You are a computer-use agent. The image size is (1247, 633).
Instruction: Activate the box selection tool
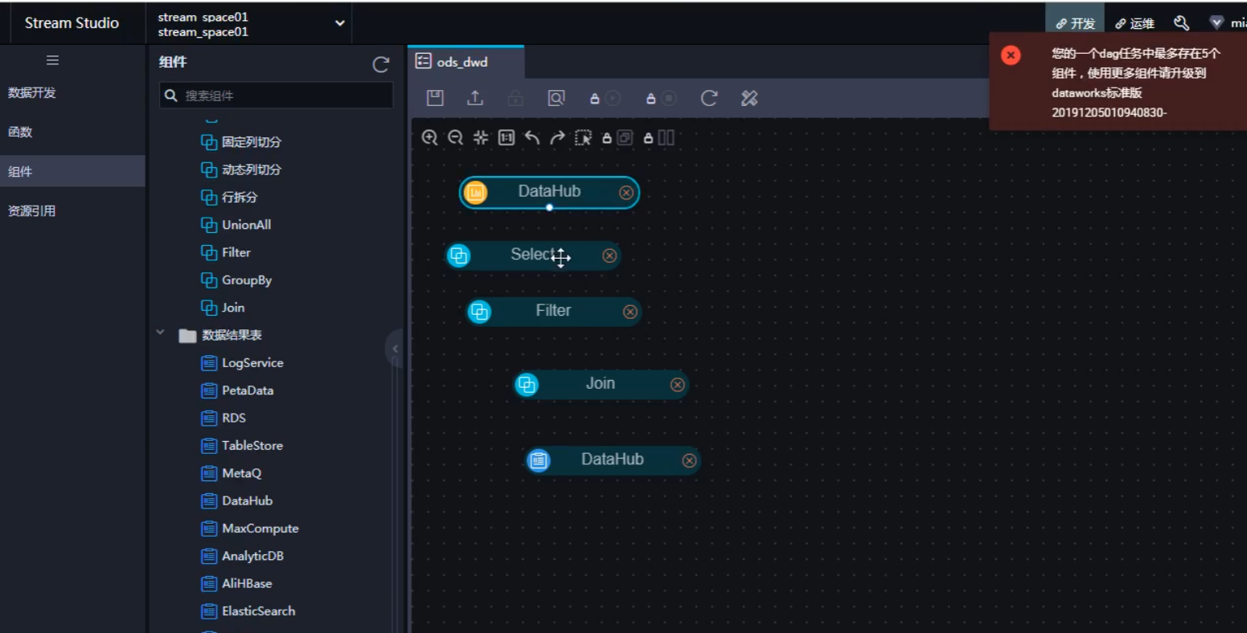(x=583, y=137)
